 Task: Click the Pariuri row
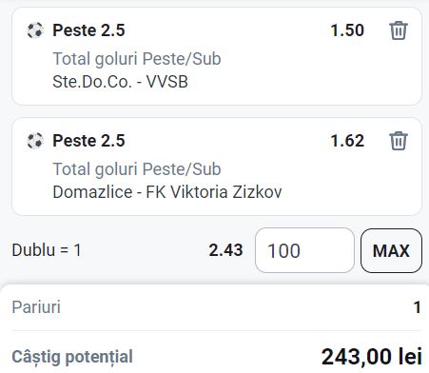coord(217,307)
